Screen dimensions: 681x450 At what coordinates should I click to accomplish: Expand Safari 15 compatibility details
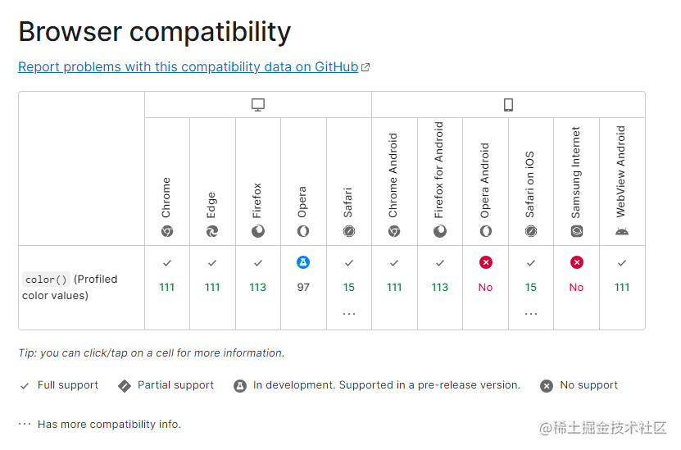coord(349,313)
